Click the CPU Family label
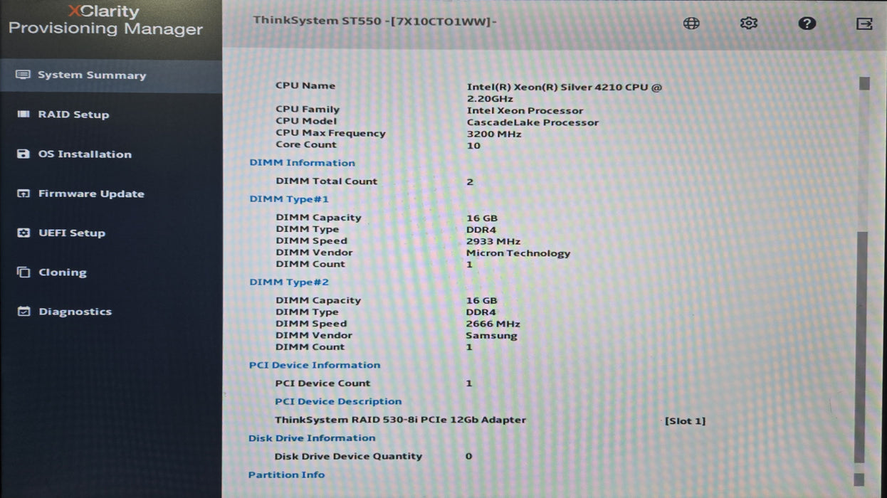 (308, 110)
